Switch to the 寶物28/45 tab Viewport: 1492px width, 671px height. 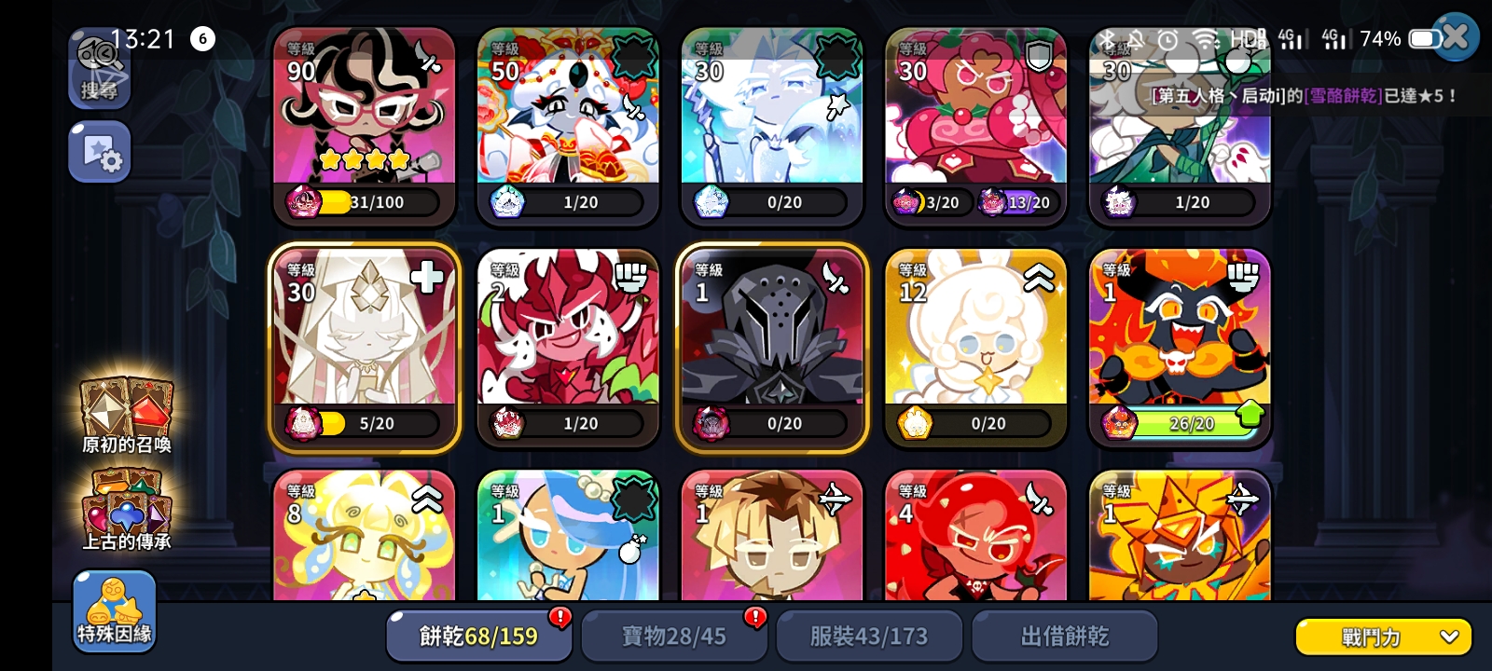coord(673,636)
